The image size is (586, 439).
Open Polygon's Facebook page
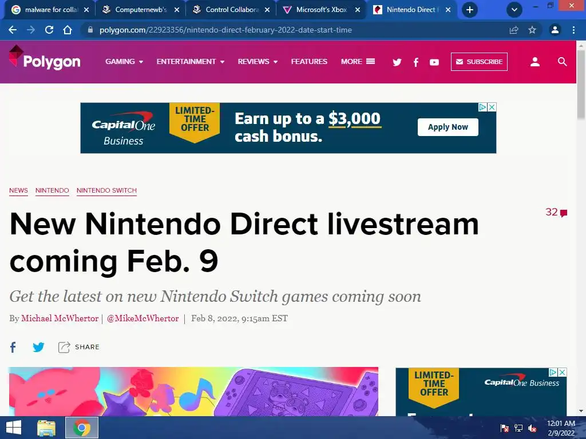coord(416,62)
